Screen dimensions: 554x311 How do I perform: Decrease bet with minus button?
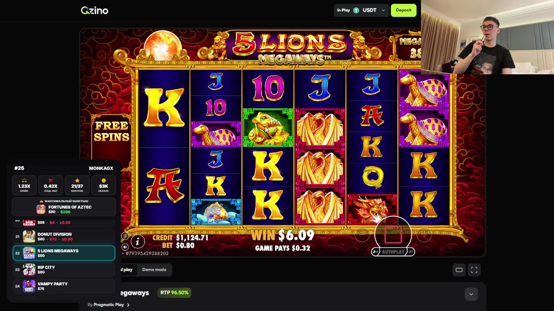(x=362, y=235)
